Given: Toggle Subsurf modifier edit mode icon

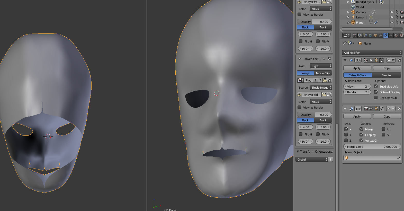Looking at the screenshot, I should 376,60.
